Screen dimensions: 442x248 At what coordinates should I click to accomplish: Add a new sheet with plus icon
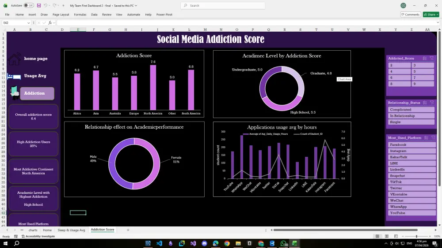[128, 230]
